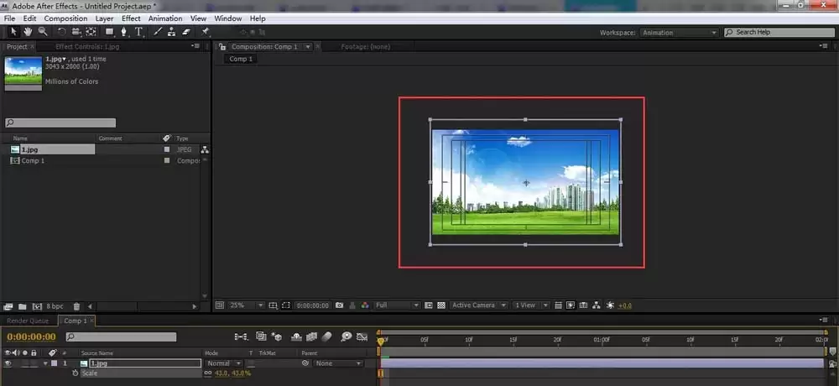This screenshot has width=839, height=386.
Task: Select the Hand tool
Action: tap(28, 32)
